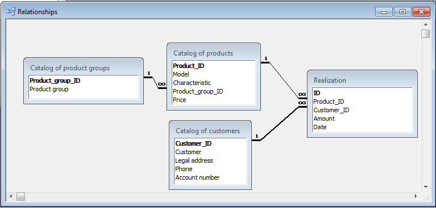
Task: Select Product_ID in the Catalog of products table
Action: tap(214, 66)
